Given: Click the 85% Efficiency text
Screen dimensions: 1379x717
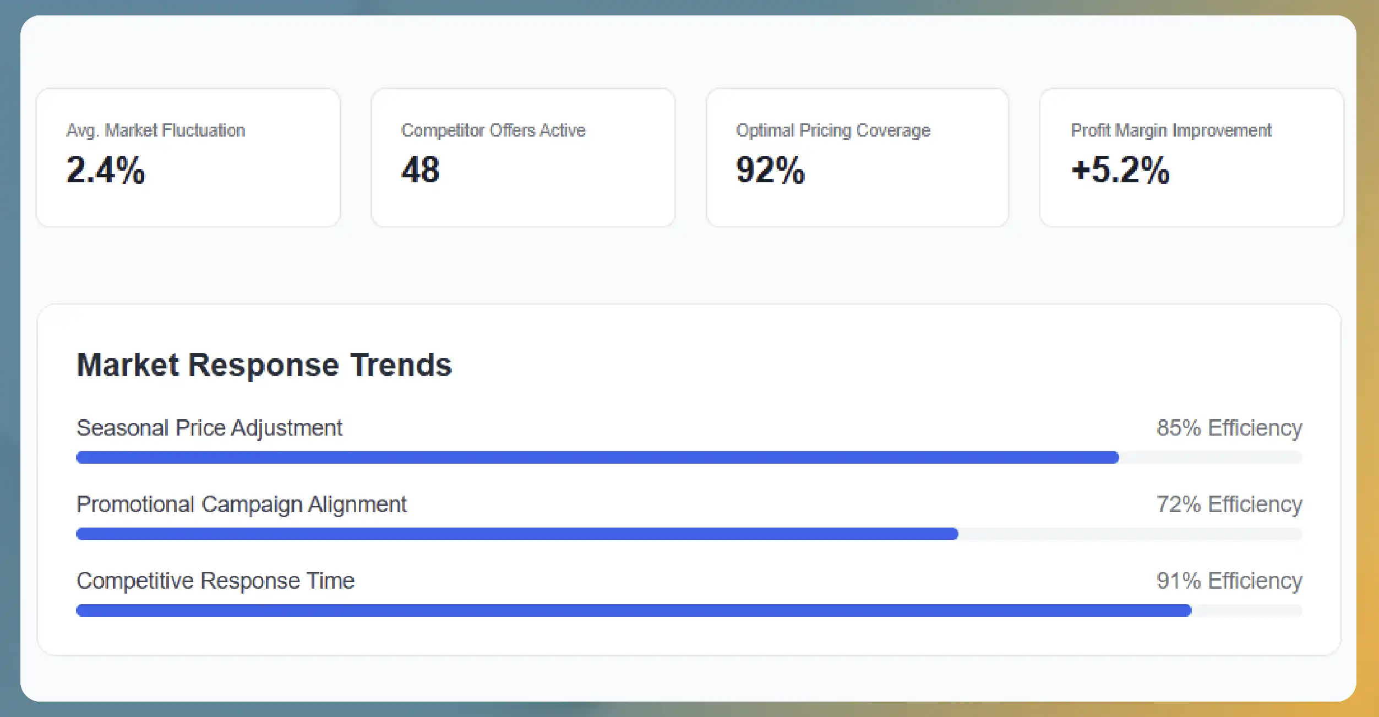Looking at the screenshot, I should click(x=1229, y=428).
